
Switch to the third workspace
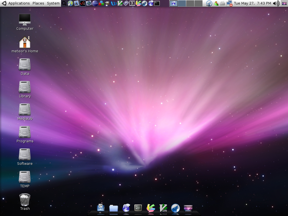pos(190,3)
